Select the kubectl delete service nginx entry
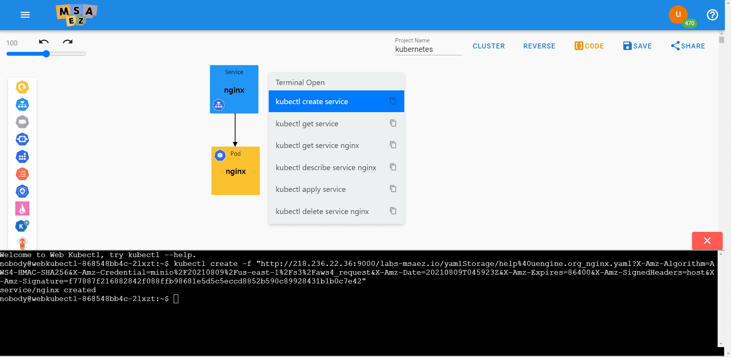 336,211
